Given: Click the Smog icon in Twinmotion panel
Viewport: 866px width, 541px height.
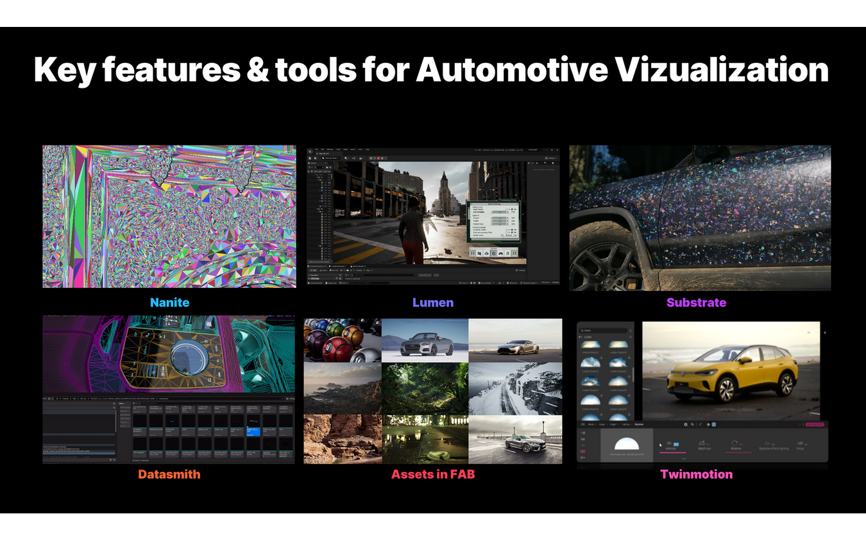Looking at the screenshot, I should point(800,444).
